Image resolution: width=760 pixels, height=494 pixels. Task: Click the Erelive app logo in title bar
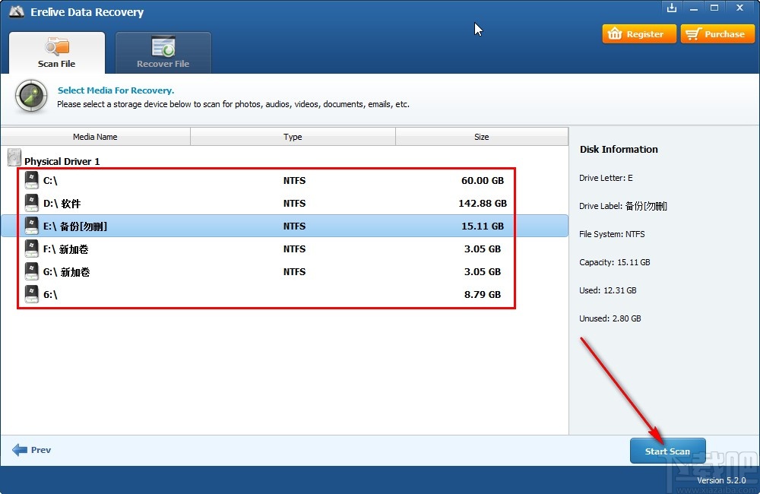pos(17,12)
